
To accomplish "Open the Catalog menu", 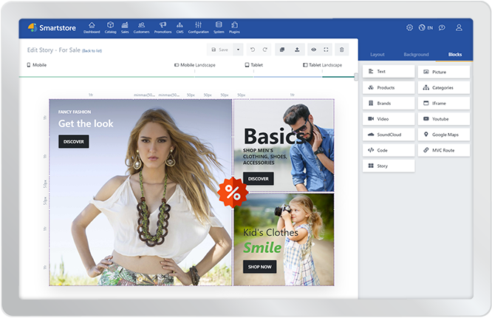I will click(x=111, y=27).
